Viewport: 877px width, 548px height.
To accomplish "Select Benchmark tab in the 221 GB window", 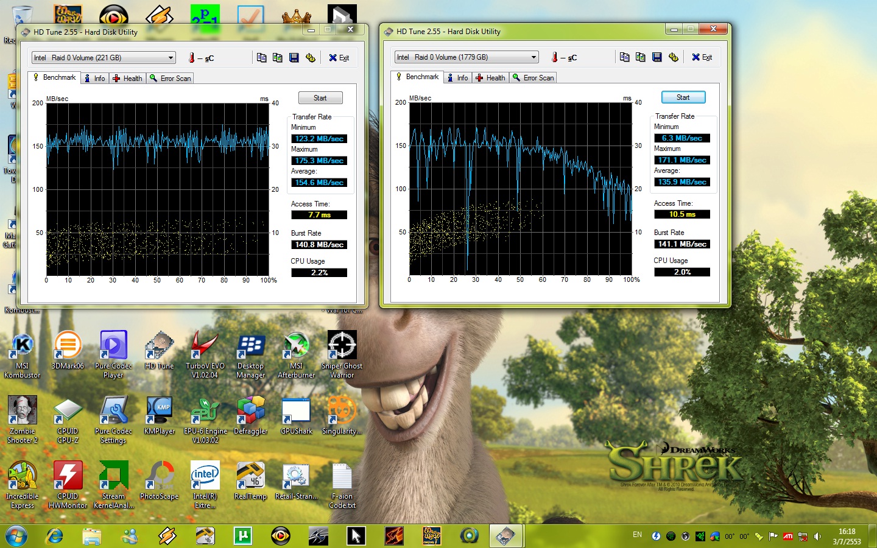I will click(54, 77).
